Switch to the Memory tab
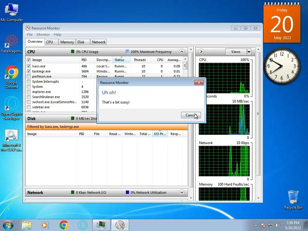The image size is (308, 231). coord(67,42)
